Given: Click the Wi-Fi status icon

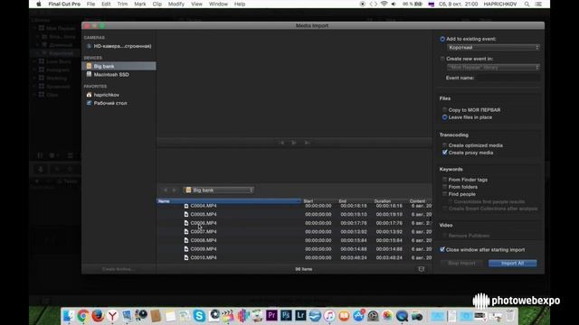Looking at the screenshot, I should [x=384, y=4].
